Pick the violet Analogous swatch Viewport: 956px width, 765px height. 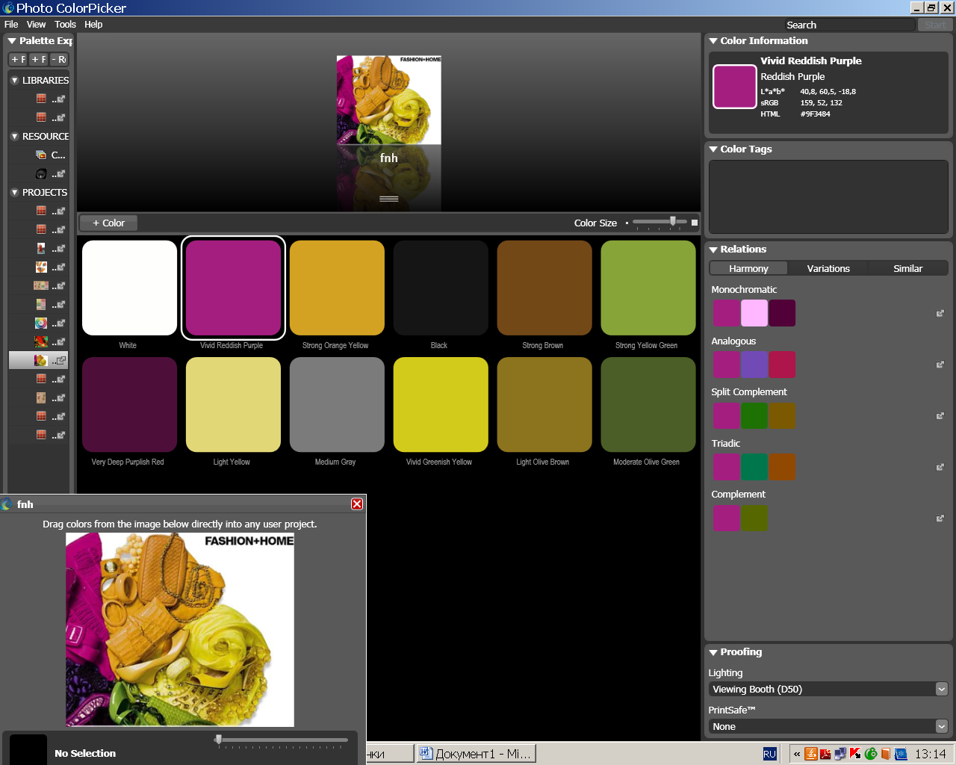tap(754, 365)
